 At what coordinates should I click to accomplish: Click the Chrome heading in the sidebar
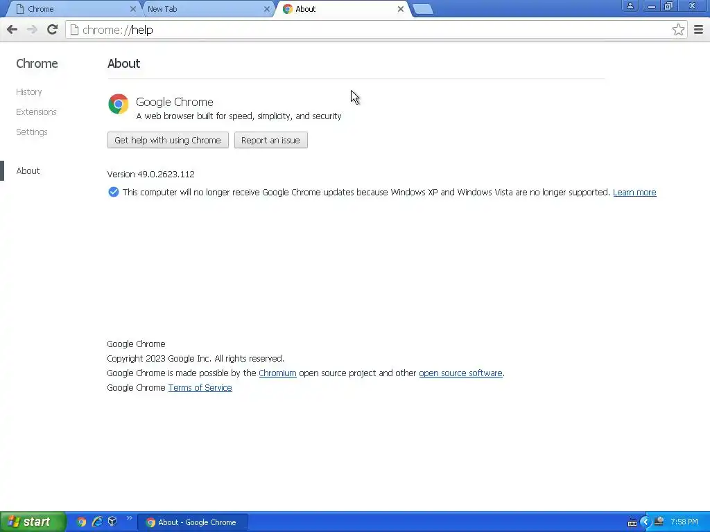pyautogui.click(x=37, y=63)
